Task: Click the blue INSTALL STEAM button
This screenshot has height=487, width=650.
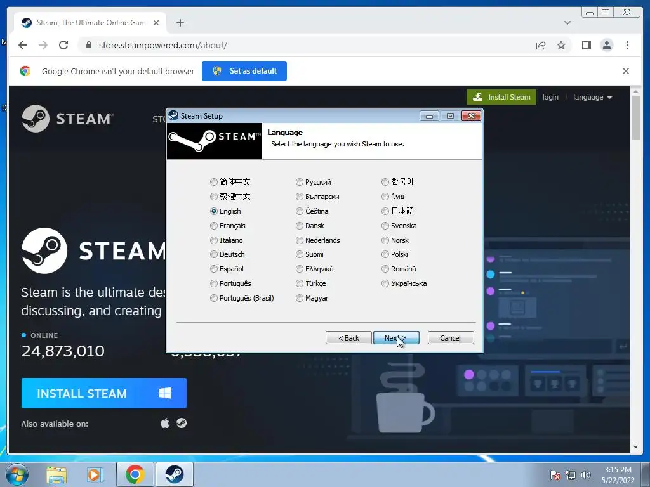Action: pos(103,393)
